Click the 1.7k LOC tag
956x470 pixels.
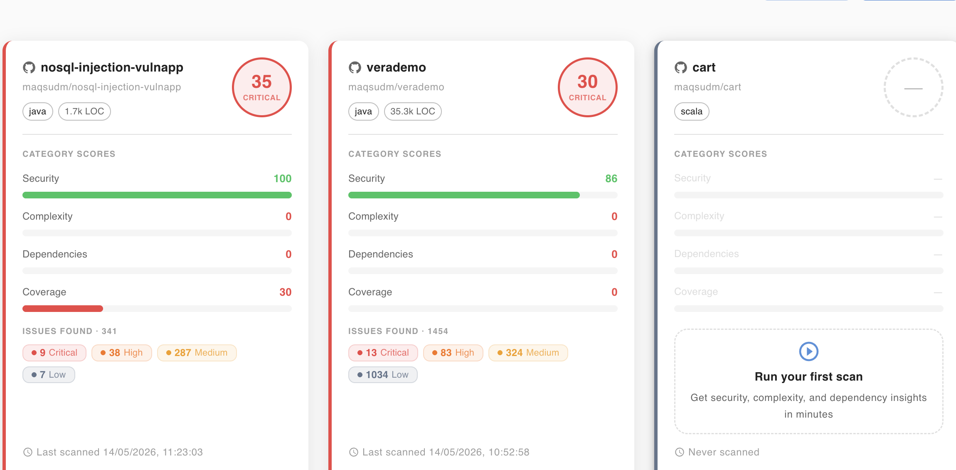[x=84, y=111]
